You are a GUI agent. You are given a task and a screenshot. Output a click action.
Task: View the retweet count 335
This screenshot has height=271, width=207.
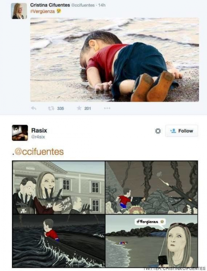(x=60, y=108)
